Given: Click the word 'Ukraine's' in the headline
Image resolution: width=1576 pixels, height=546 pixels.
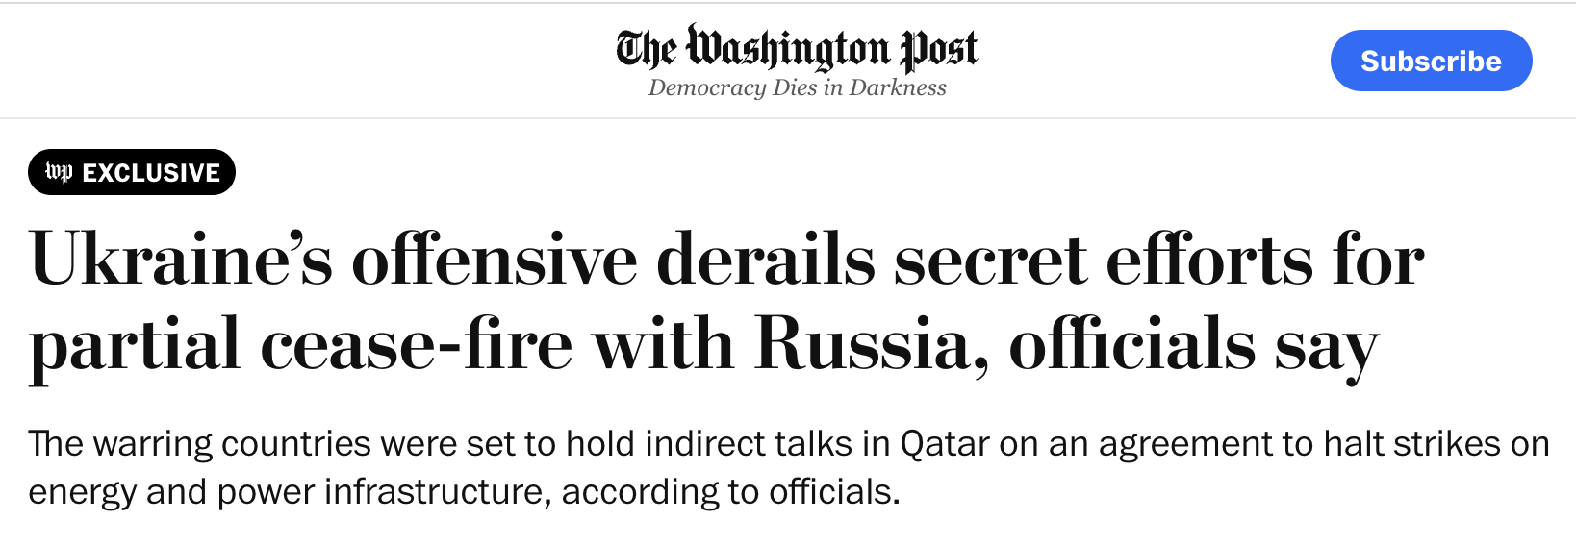Looking at the screenshot, I should coord(182,260).
